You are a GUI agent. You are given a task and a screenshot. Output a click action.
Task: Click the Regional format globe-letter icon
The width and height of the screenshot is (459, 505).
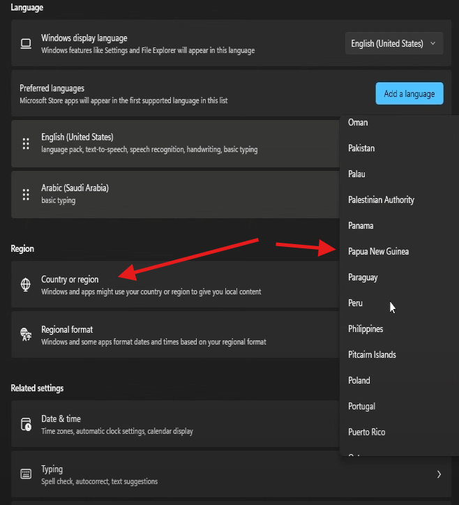(26, 335)
